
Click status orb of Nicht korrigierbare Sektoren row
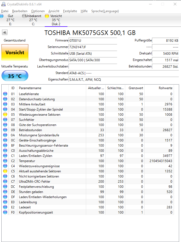point(5,176)
